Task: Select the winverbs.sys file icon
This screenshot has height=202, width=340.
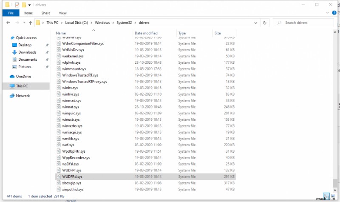Action: click(59, 126)
